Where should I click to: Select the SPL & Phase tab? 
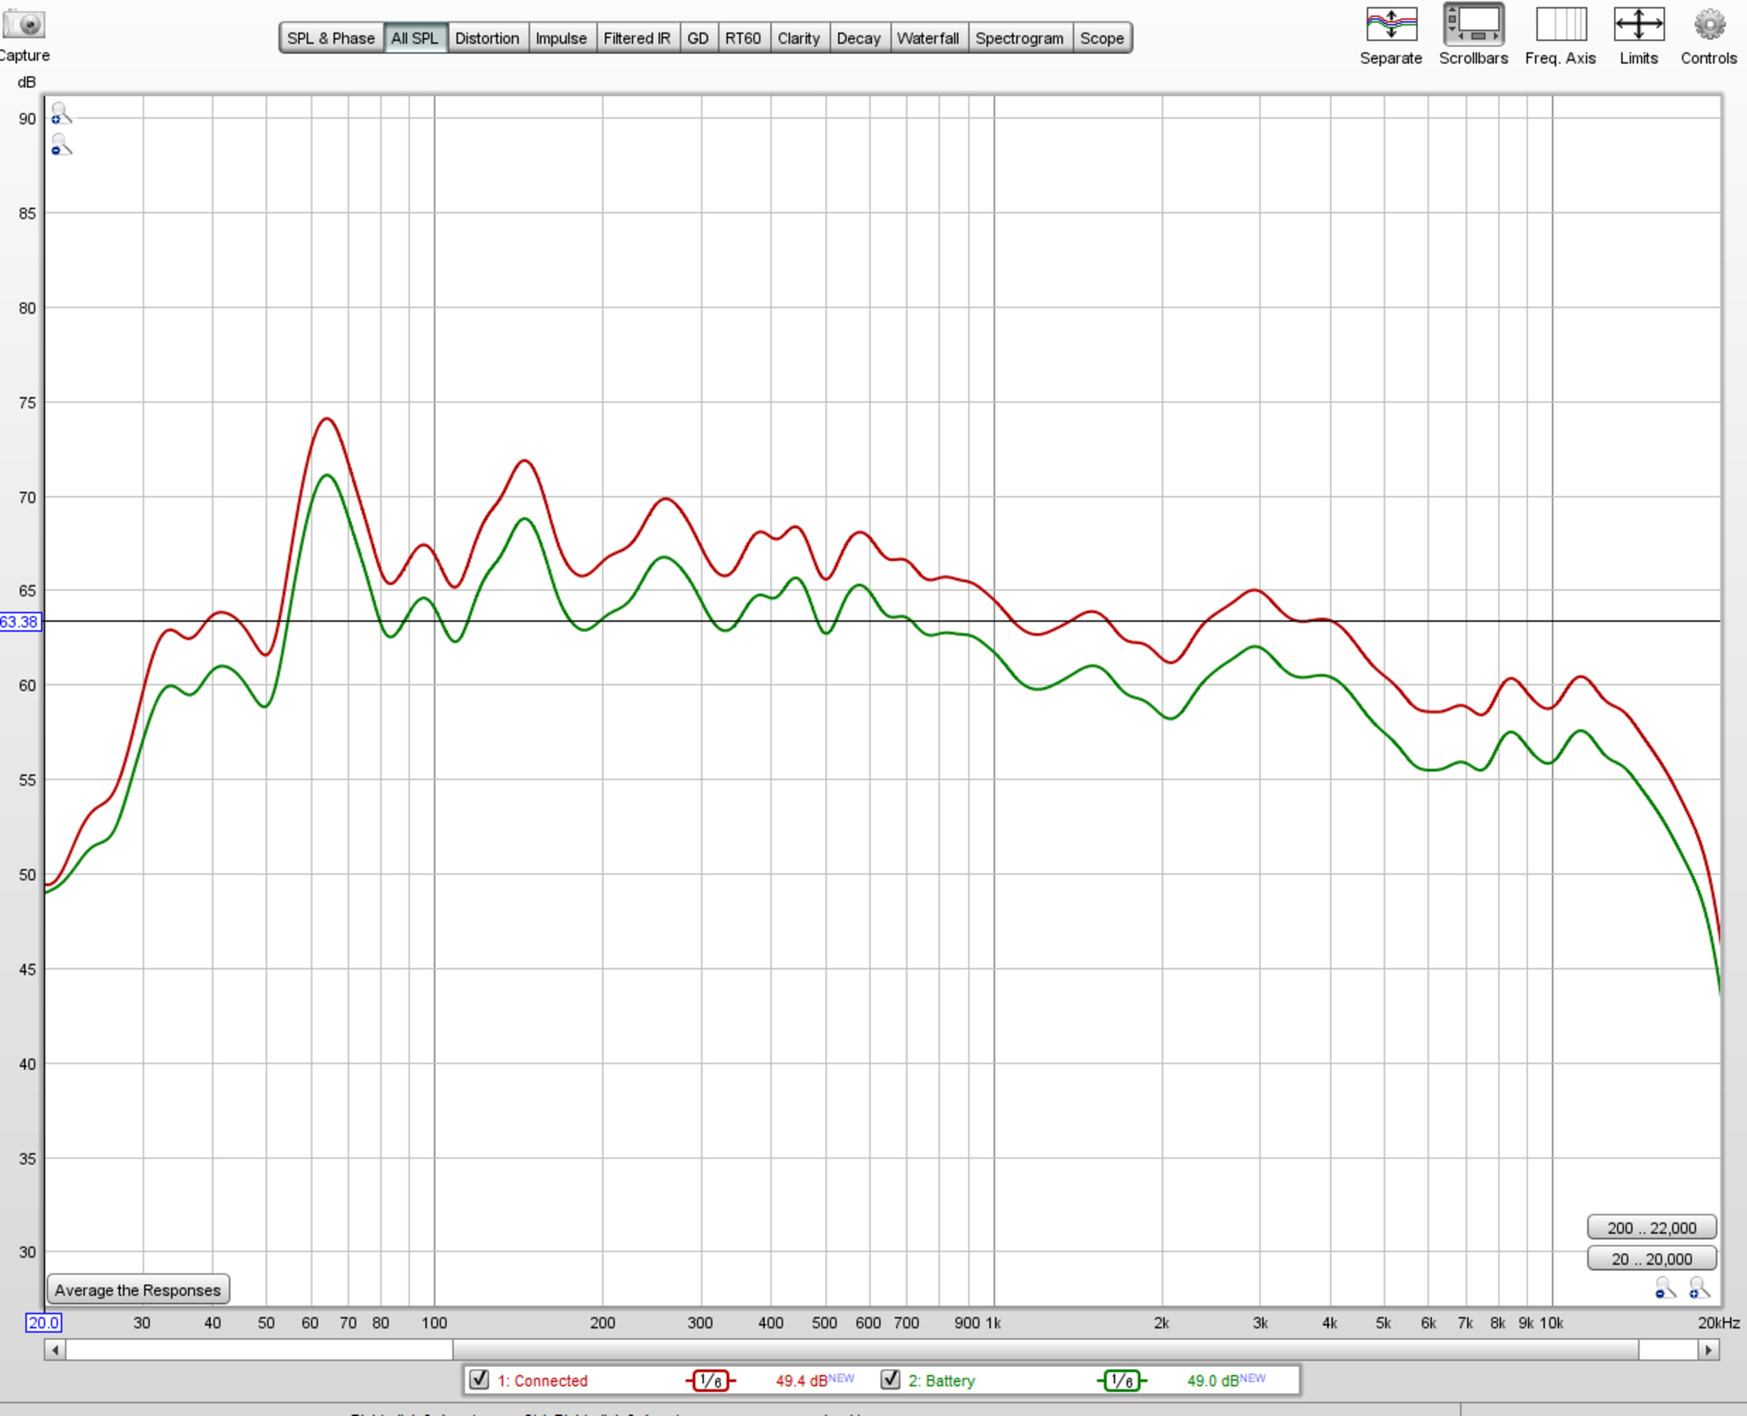point(330,38)
